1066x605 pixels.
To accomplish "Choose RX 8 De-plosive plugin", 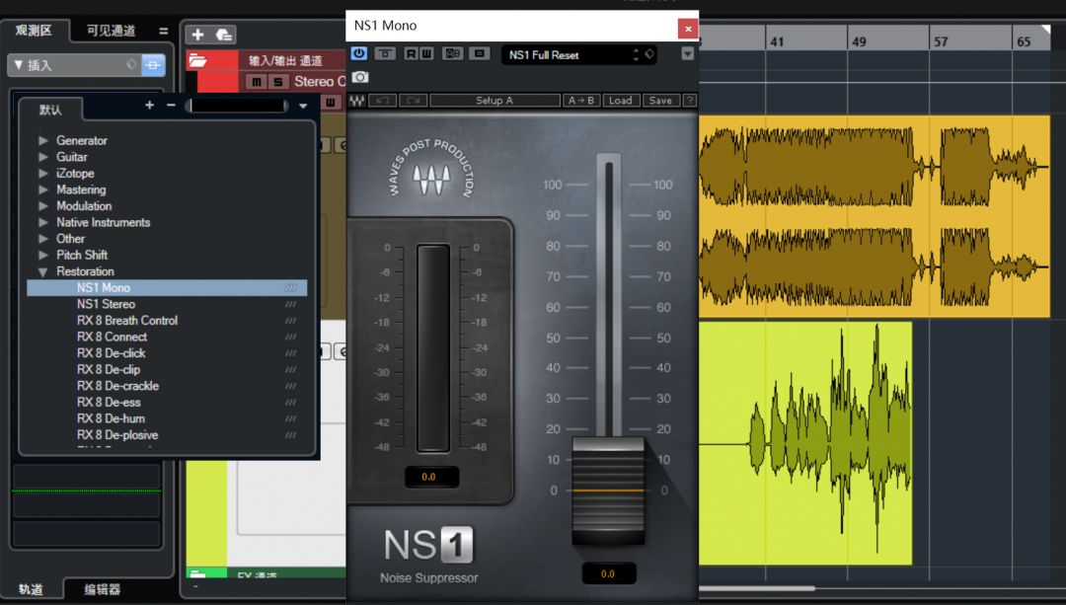I will (167, 434).
